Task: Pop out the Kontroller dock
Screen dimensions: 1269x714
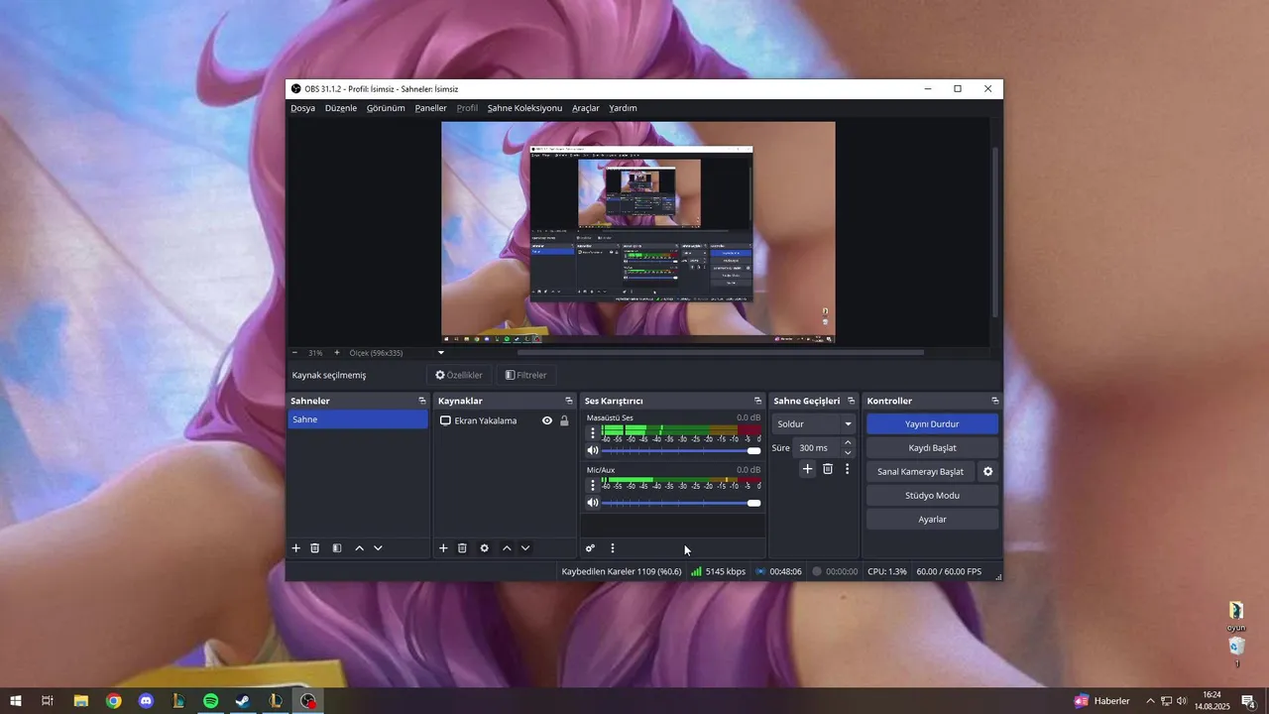Action: pyautogui.click(x=994, y=401)
